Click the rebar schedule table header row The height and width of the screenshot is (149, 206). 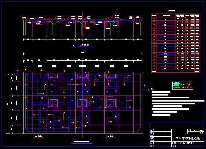click(176, 16)
